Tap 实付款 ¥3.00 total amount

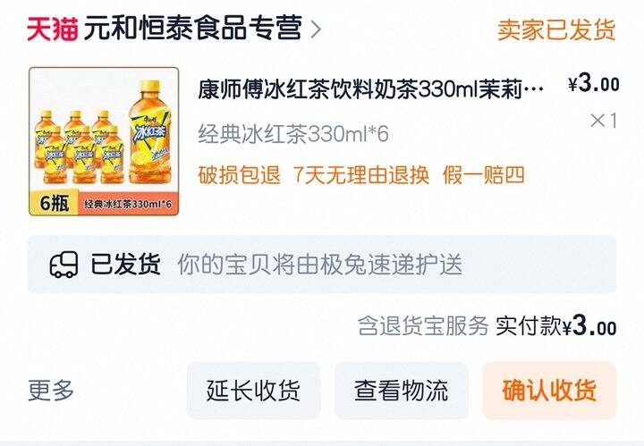(x=556, y=326)
